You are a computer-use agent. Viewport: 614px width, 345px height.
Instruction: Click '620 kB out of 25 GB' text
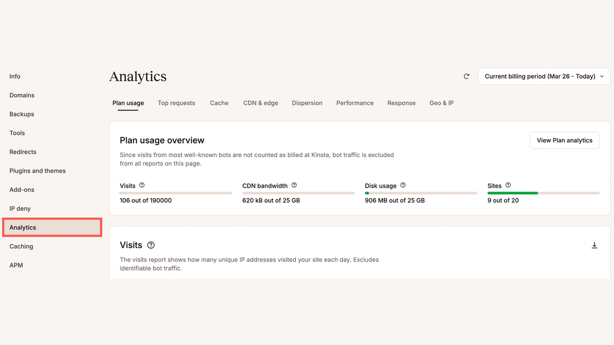point(271,200)
